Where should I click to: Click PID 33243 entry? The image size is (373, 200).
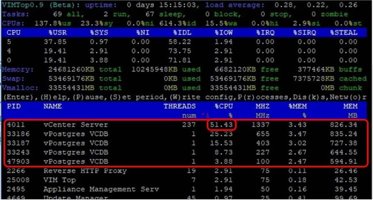click(x=18, y=152)
